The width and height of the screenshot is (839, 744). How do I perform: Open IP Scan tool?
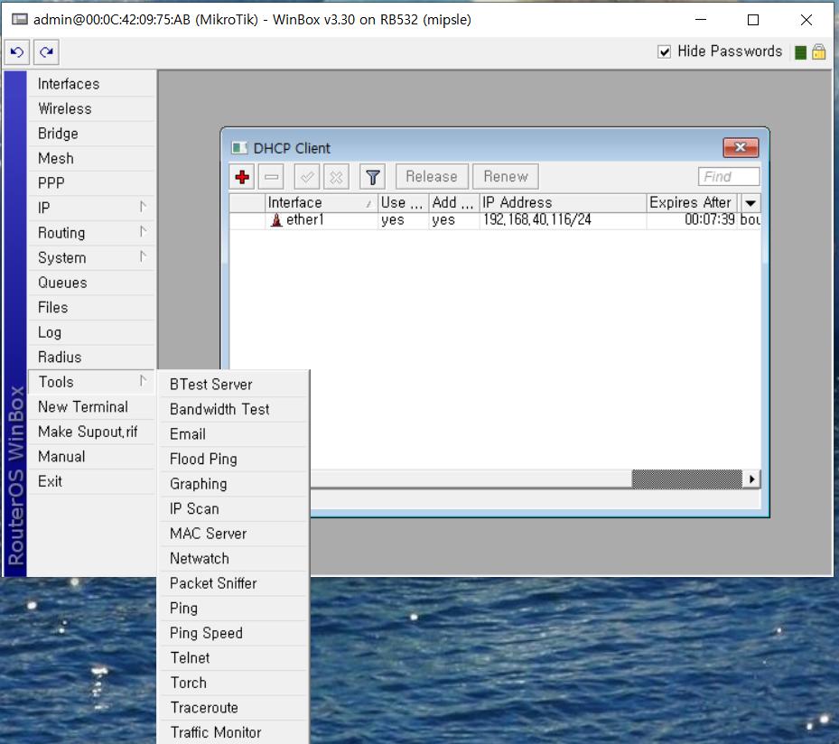tap(234, 508)
